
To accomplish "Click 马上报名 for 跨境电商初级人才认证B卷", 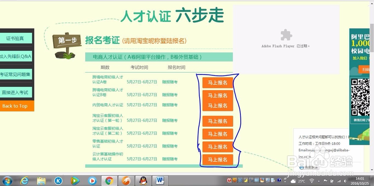I will coord(218,95).
